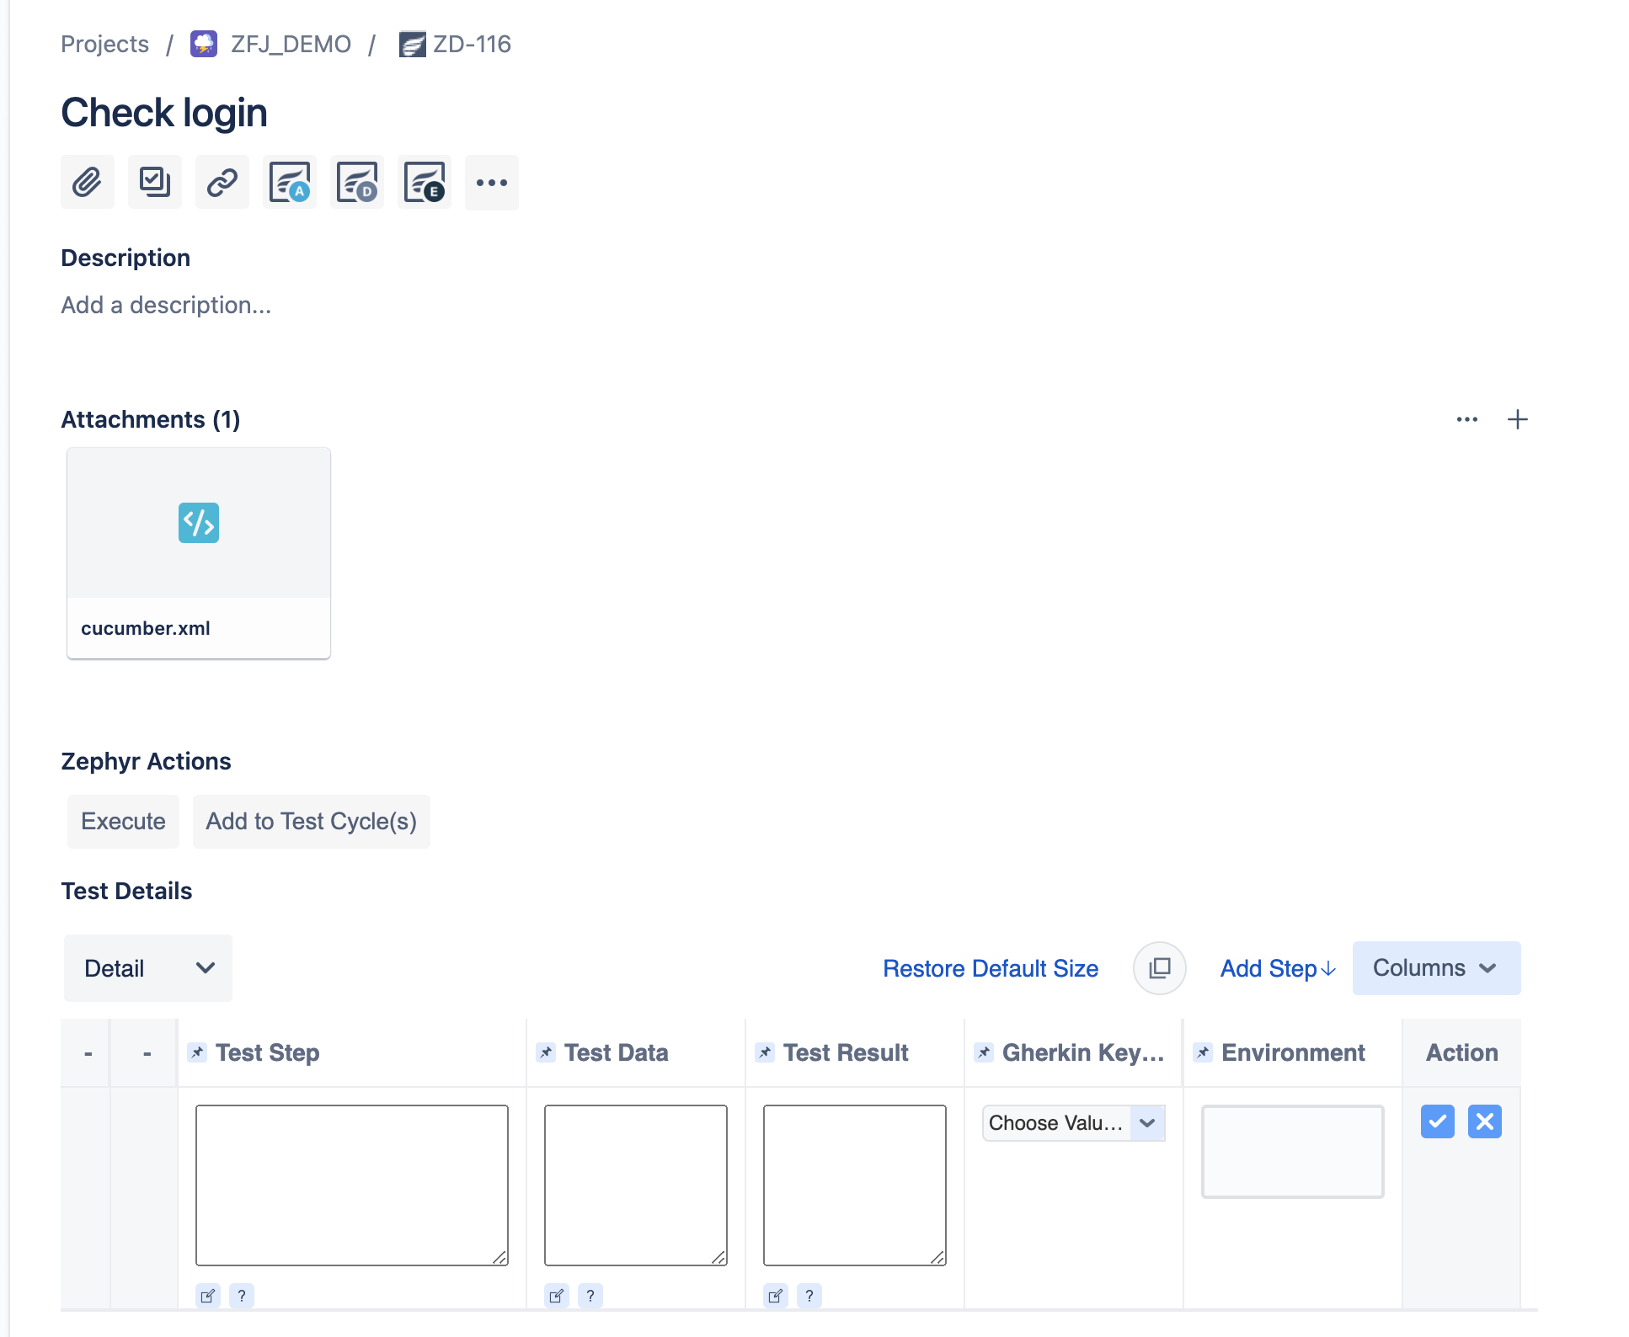Viewport: 1629px width, 1337px height.
Task: Toggle the pin on the Test Step column
Action: pyautogui.click(x=197, y=1052)
